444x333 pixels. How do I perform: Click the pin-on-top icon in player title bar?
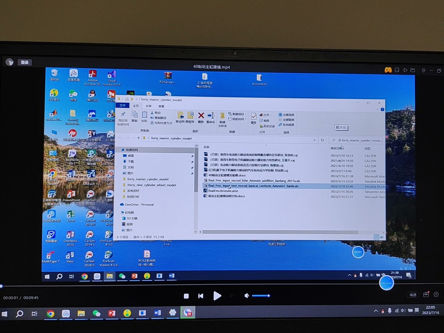tap(405, 70)
